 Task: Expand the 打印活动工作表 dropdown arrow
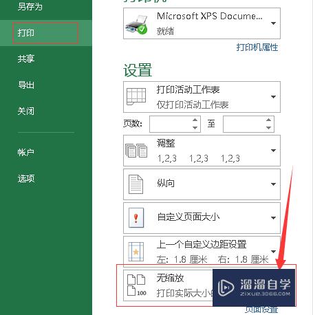click(x=273, y=97)
